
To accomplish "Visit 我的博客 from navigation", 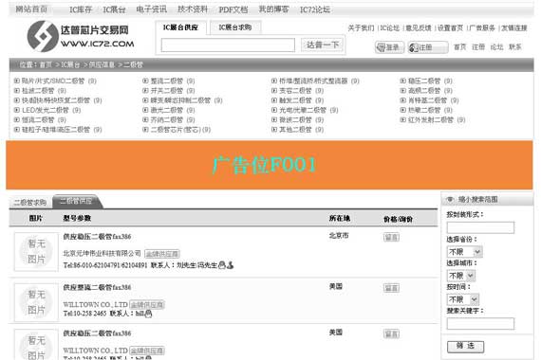I will click(x=273, y=9).
